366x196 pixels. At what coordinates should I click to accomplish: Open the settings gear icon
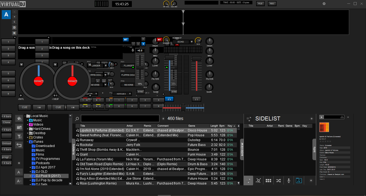[x=324, y=4]
